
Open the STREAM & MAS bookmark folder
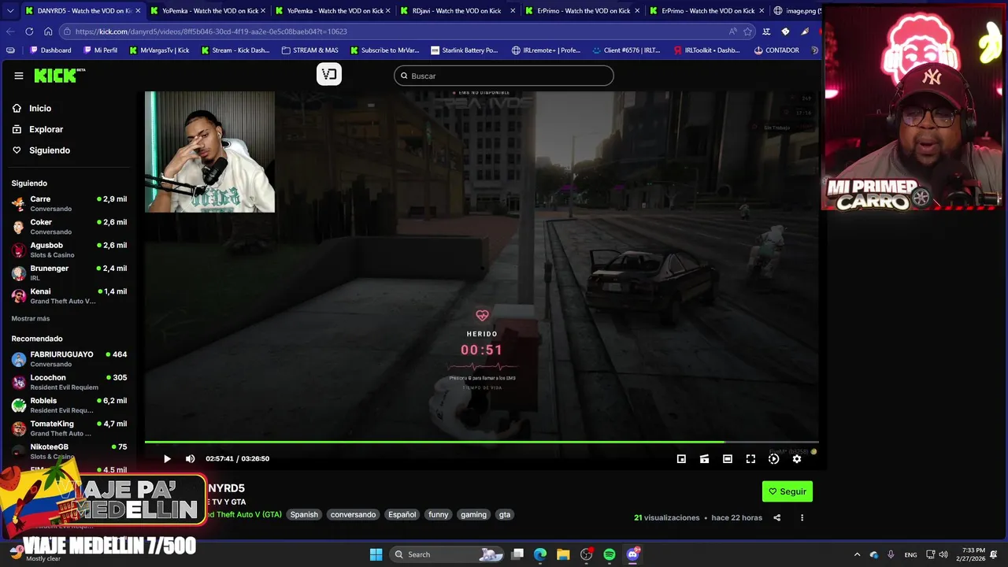tap(309, 50)
